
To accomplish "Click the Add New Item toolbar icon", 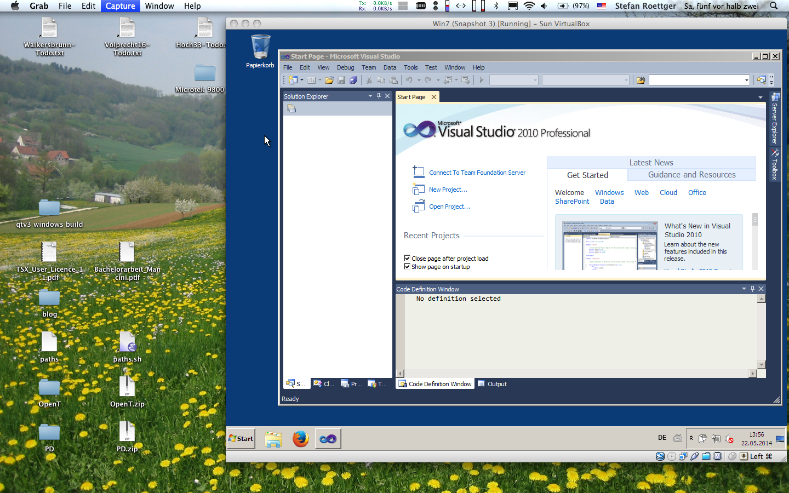I will tap(311, 80).
